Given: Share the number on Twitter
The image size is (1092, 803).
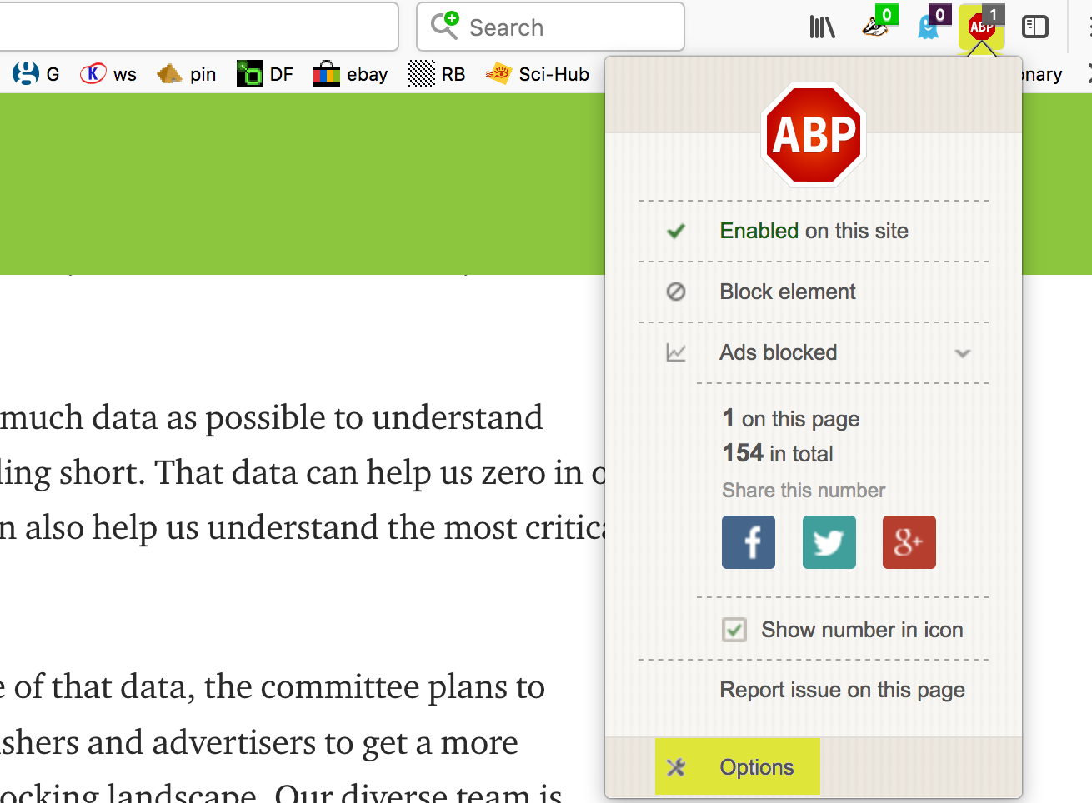Looking at the screenshot, I should pyautogui.click(x=829, y=542).
